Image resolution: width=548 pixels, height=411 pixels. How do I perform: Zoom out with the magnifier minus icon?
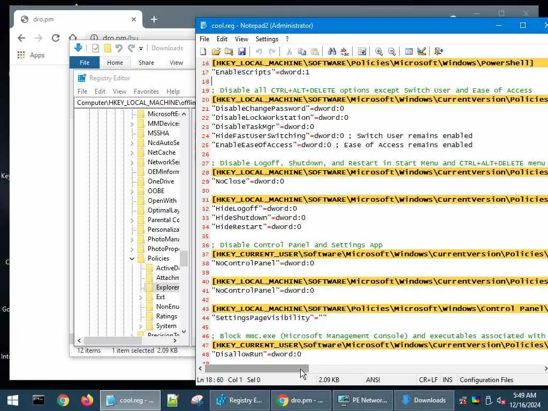(392, 52)
